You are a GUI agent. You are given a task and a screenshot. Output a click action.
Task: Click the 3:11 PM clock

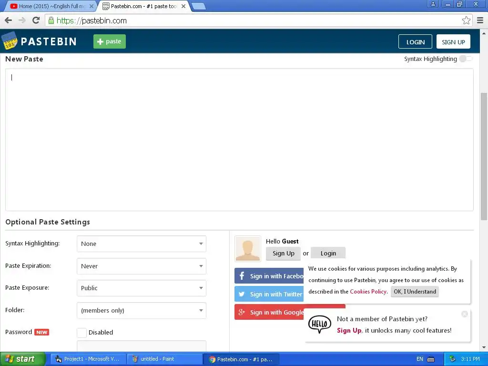pos(470,359)
